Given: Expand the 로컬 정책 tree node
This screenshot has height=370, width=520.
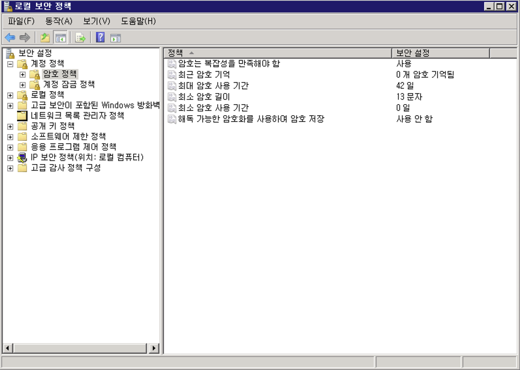Looking at the screenshot, I should pos(10,95).
